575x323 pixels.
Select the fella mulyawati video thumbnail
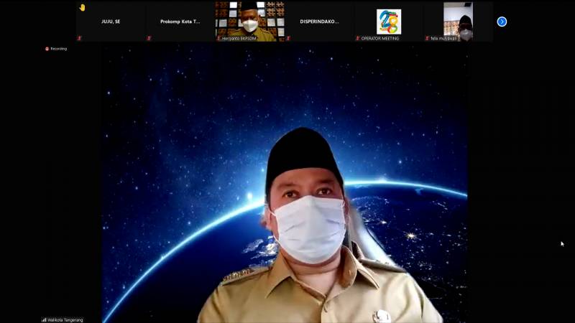click(458, 19)
